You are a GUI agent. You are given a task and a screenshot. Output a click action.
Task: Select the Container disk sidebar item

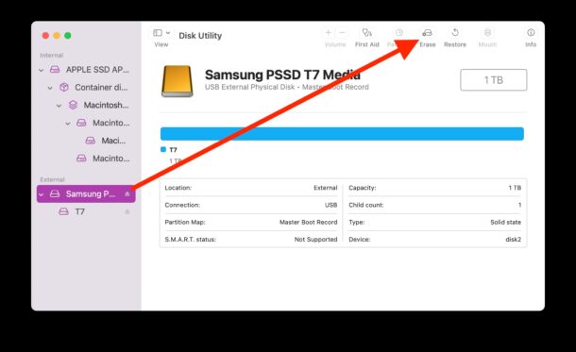click(86, 88)
